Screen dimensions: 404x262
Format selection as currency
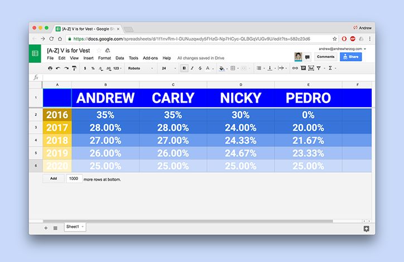(85, 68)
